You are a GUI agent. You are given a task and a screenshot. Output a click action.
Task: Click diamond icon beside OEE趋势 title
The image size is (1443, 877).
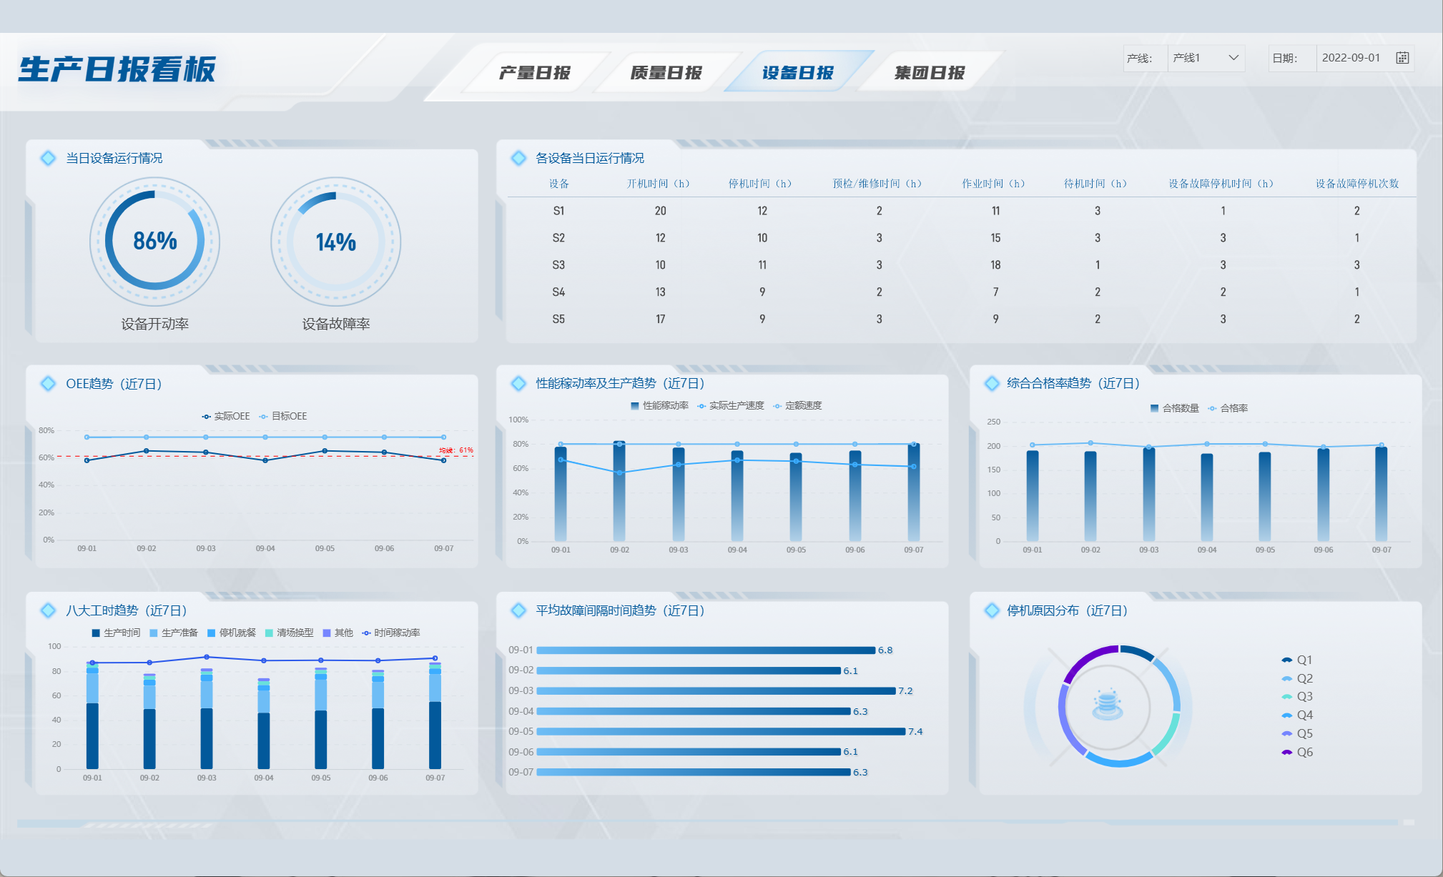pyautogui.click(x=48, y=384)
